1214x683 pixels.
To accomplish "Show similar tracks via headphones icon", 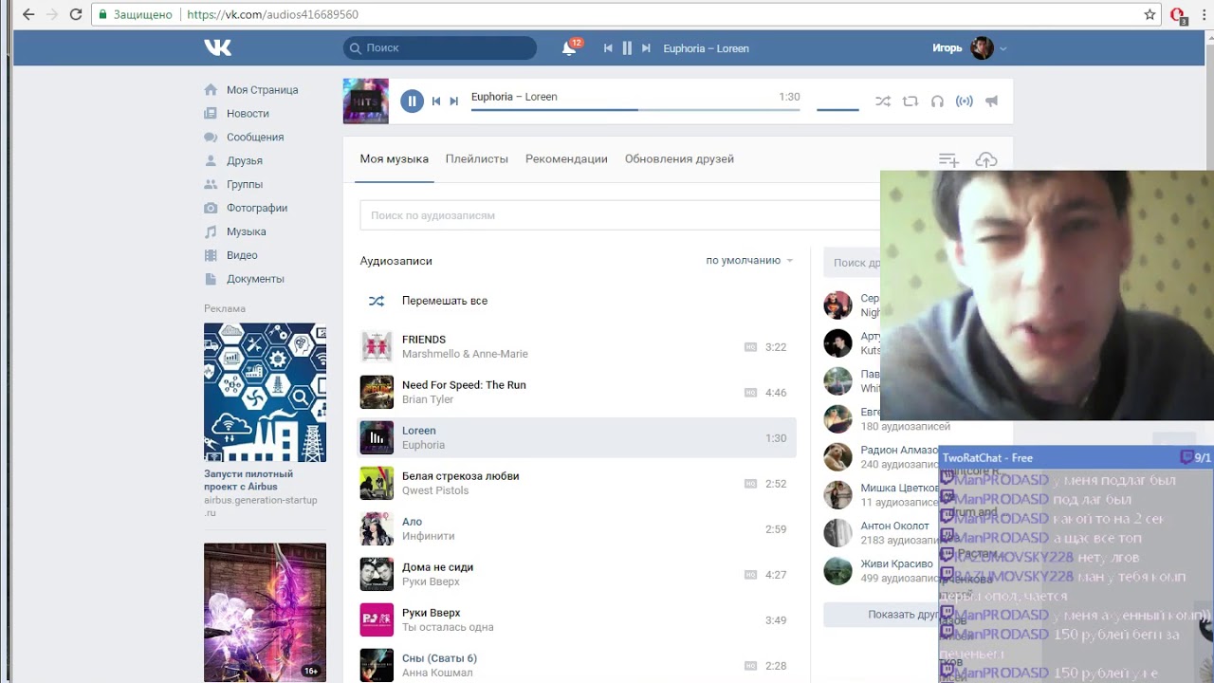I will click(937, 102).
